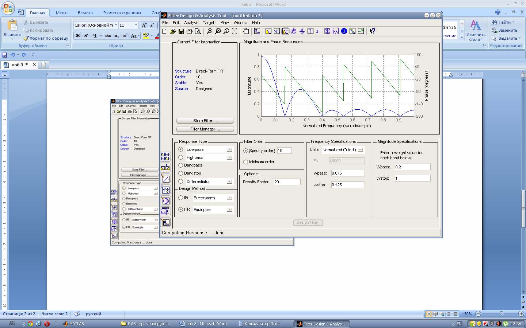Click the What's This help icon

coord(372,31)
